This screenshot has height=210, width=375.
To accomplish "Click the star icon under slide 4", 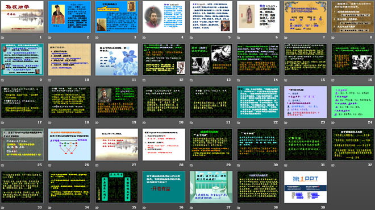I will coord(144,38).
